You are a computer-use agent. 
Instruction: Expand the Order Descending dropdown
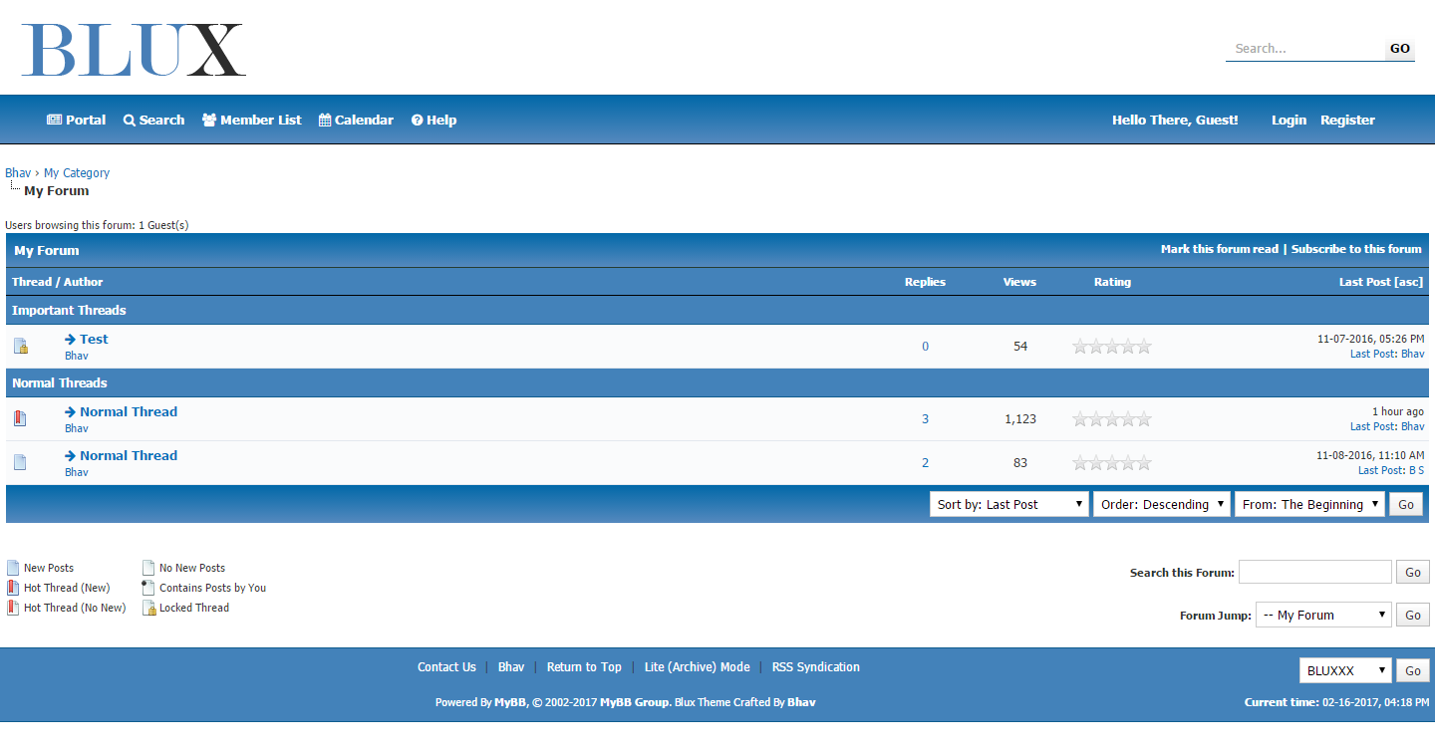1162,505
